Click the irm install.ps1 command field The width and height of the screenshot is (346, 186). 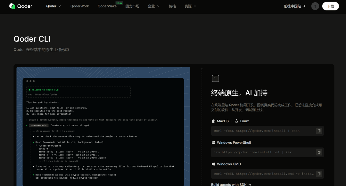(x=268, y=152)
